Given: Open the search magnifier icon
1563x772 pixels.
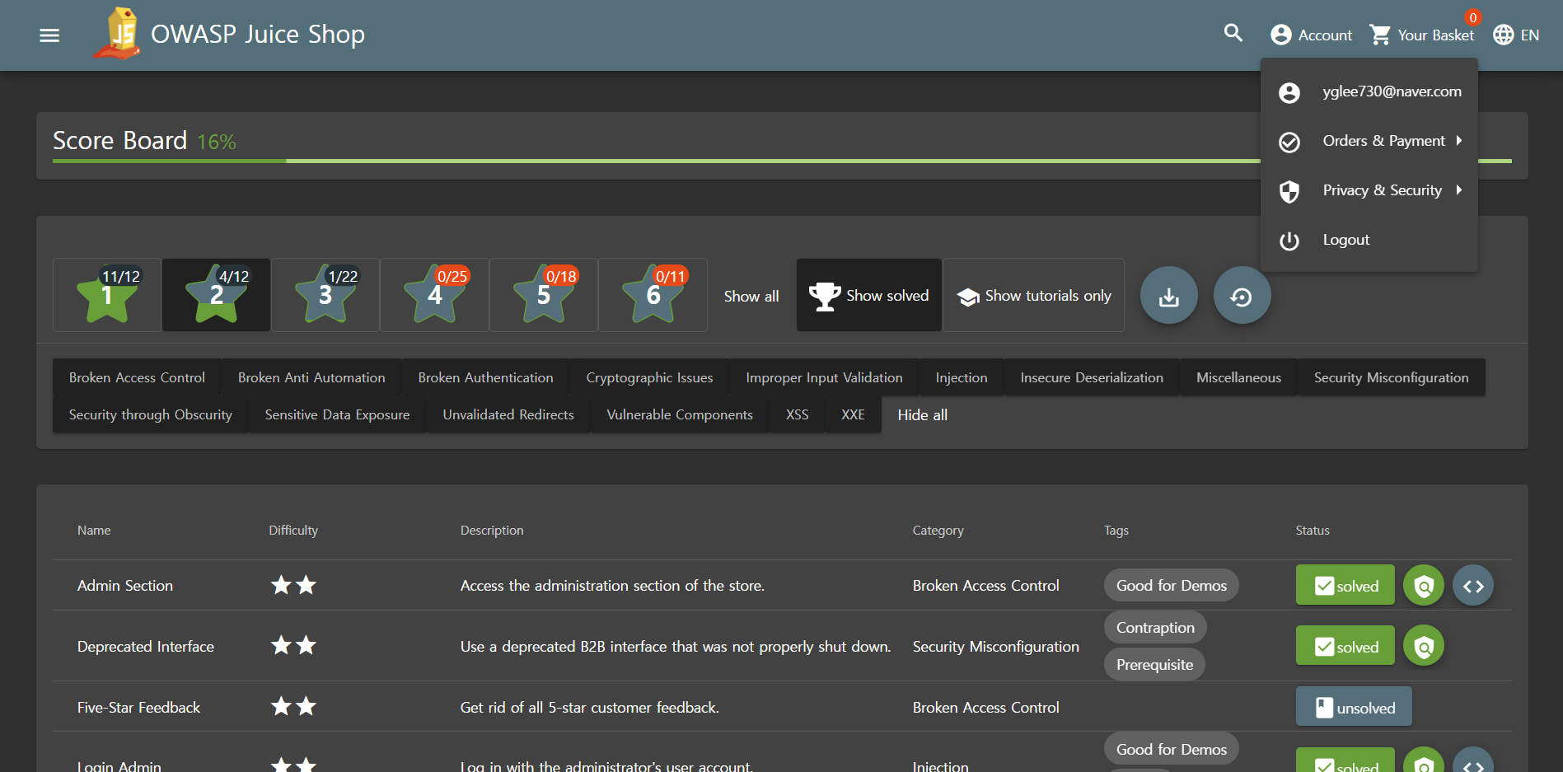Looking at the screenshot, I should 1233,34.
